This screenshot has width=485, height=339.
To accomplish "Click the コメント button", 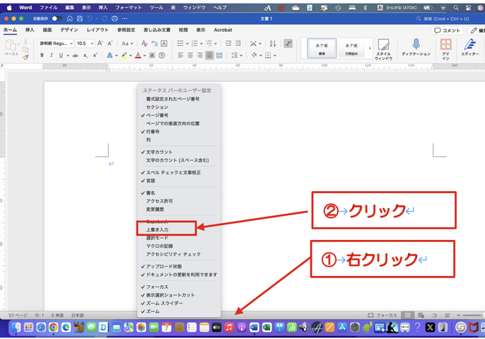I will click(x=447, y=30).
